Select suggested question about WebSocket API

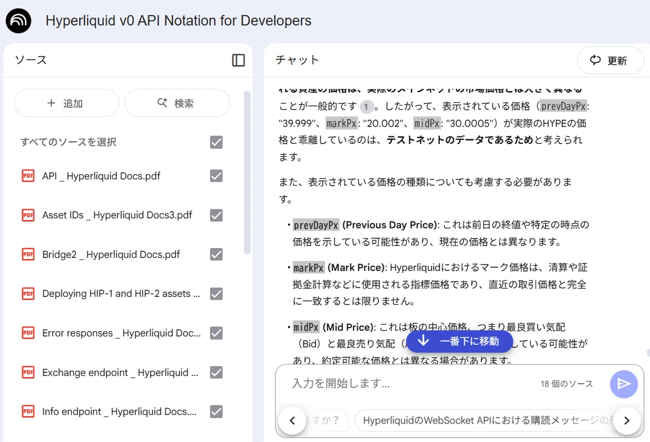click(x=485, y=420)
